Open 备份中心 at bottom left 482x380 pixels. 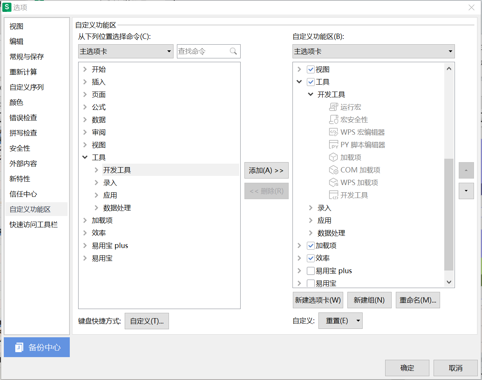(x=37, y=347)
